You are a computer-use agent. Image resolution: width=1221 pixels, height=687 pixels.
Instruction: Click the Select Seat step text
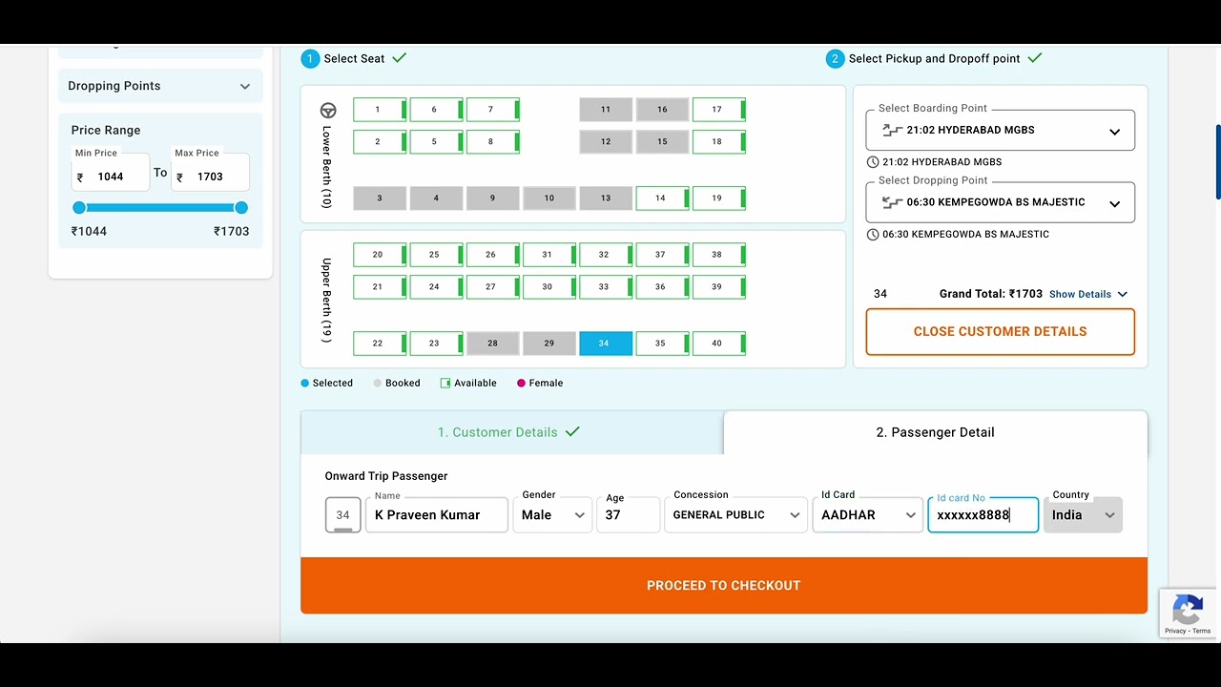pyautogui.click(x=354, y=59)
